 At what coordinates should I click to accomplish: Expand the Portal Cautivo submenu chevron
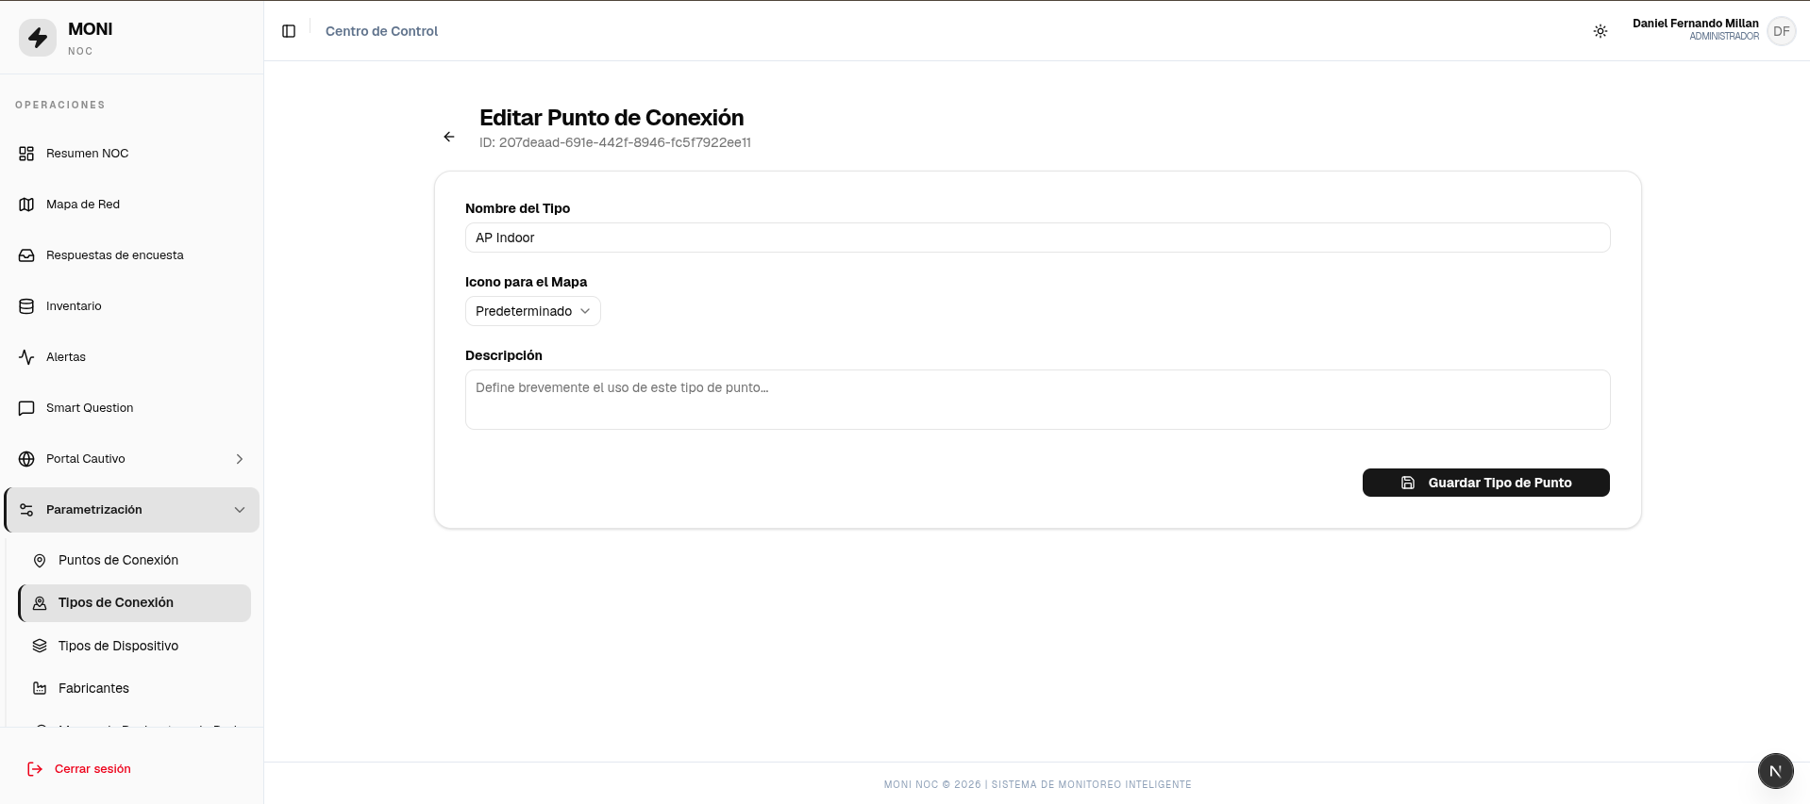coord(240,459)
